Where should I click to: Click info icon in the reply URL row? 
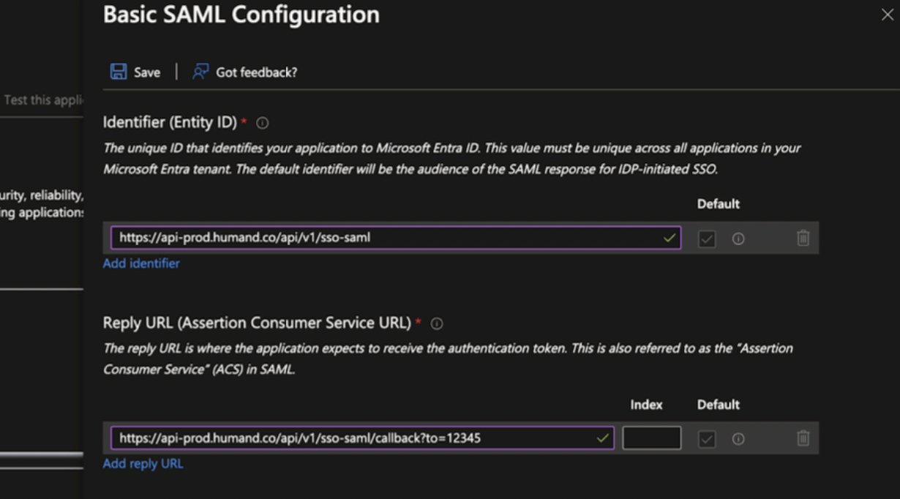(738, 439)
